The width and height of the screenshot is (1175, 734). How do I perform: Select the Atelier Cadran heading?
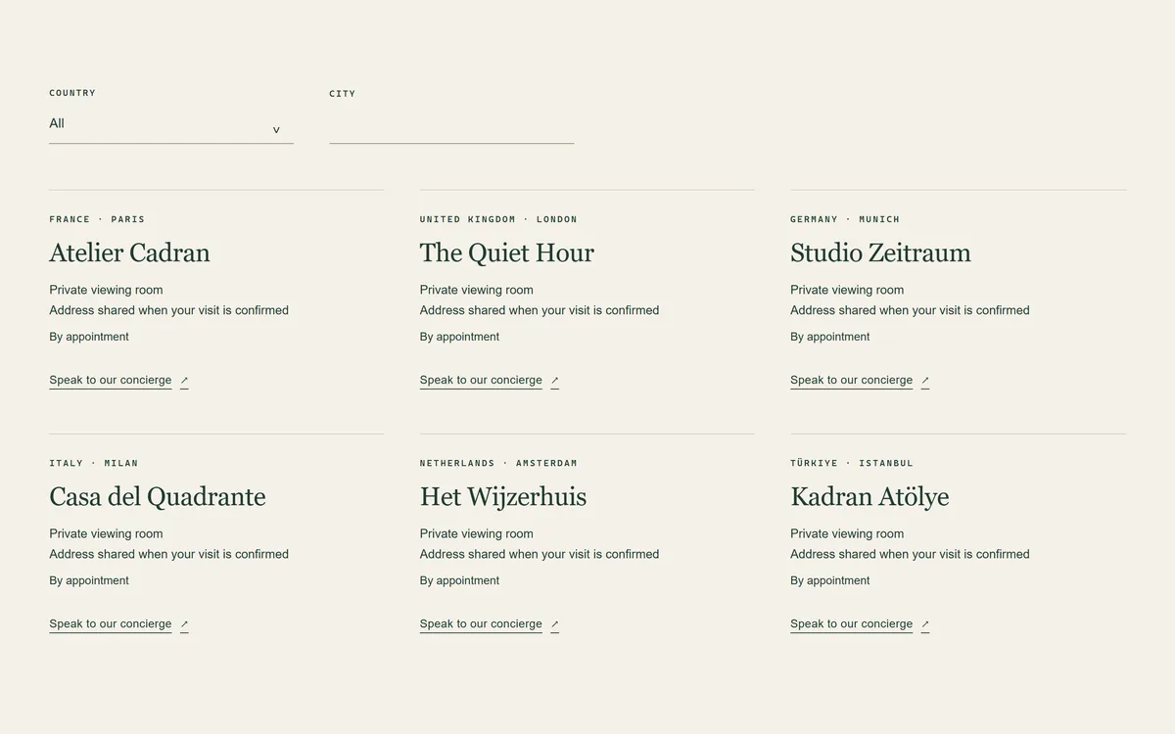pyautogui.click(x=129, y=252)
